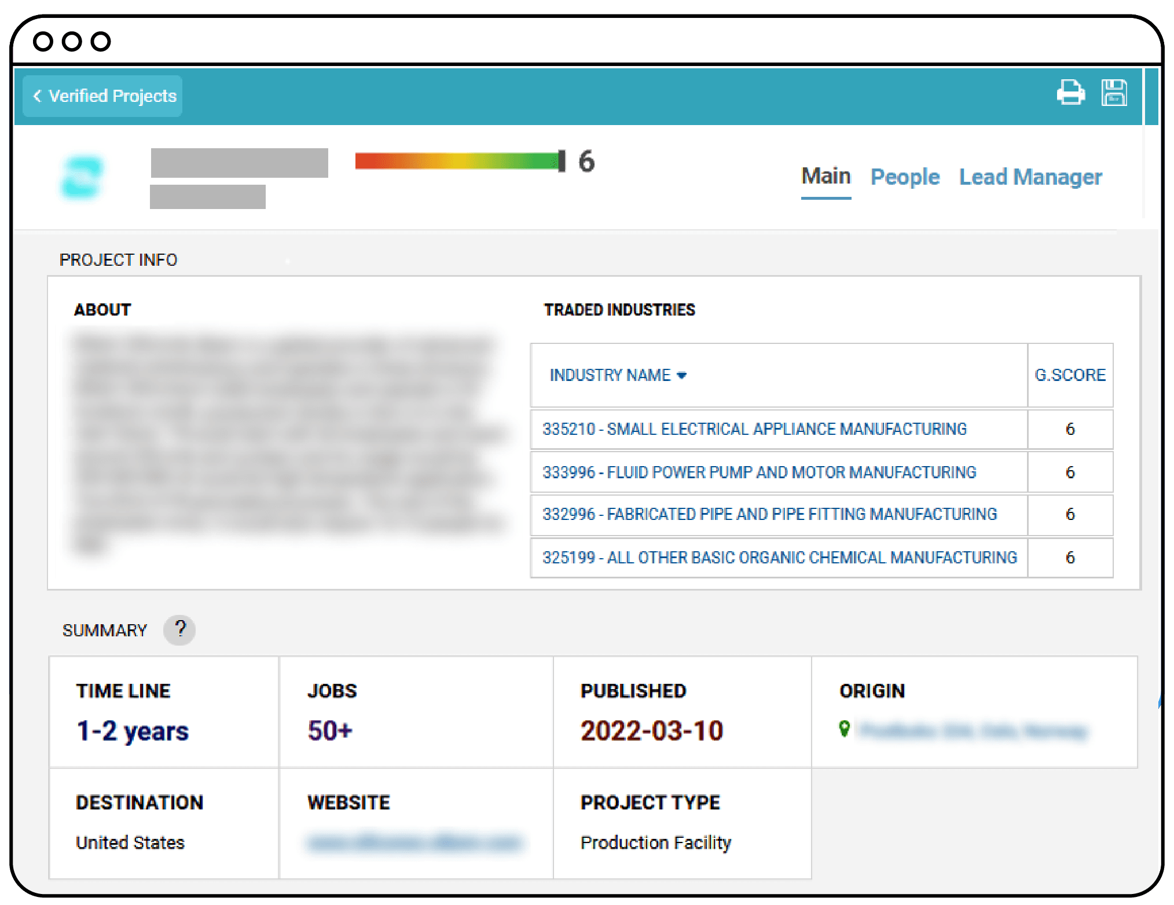The image size is (1174, 905).
Task: Click the third window control circle
Action: (x=101, y=42)
